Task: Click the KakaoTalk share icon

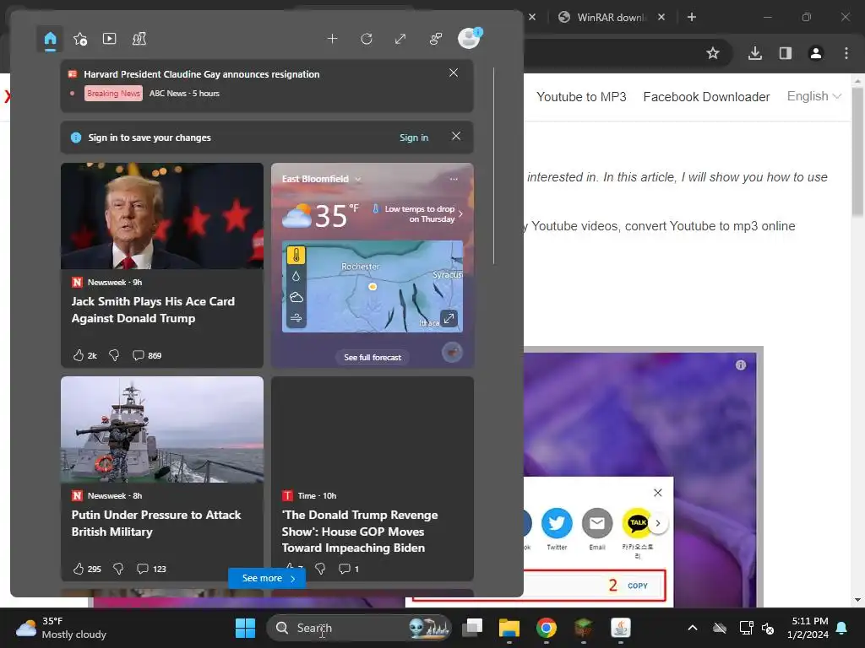Action: [x=637, y=523]
